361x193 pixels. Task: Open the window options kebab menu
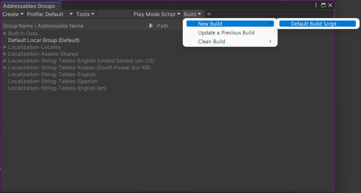[x=316, y=5]
